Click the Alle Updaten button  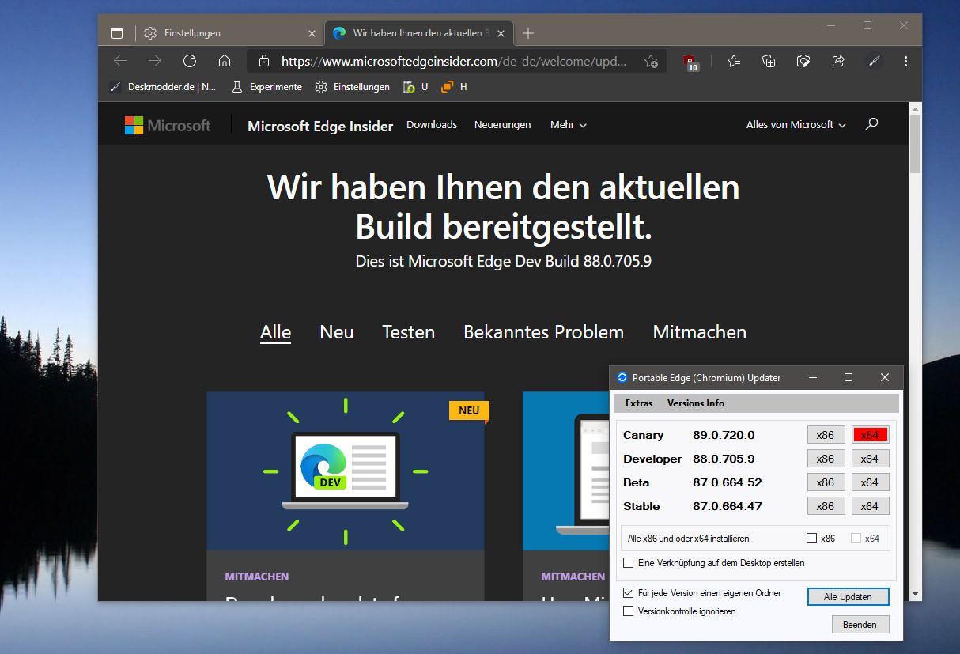849,596
